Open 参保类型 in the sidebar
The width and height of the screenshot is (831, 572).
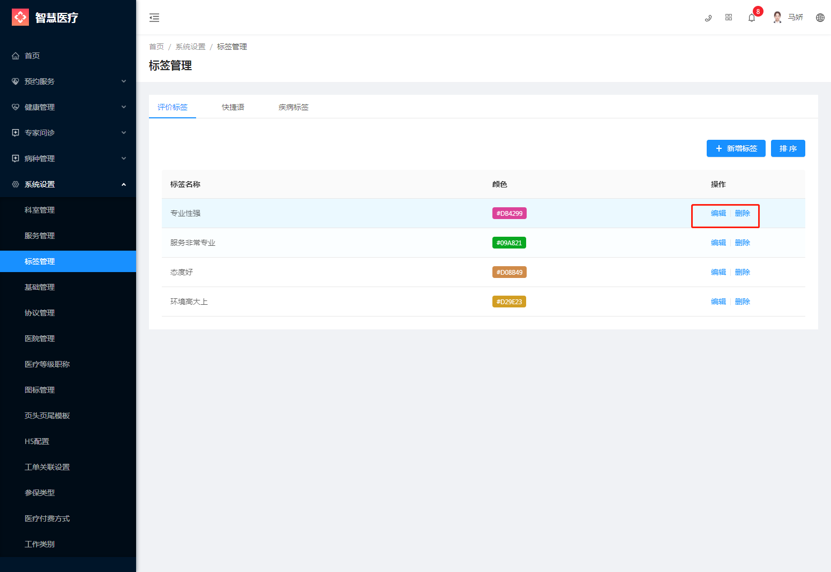tap(68, 493)
